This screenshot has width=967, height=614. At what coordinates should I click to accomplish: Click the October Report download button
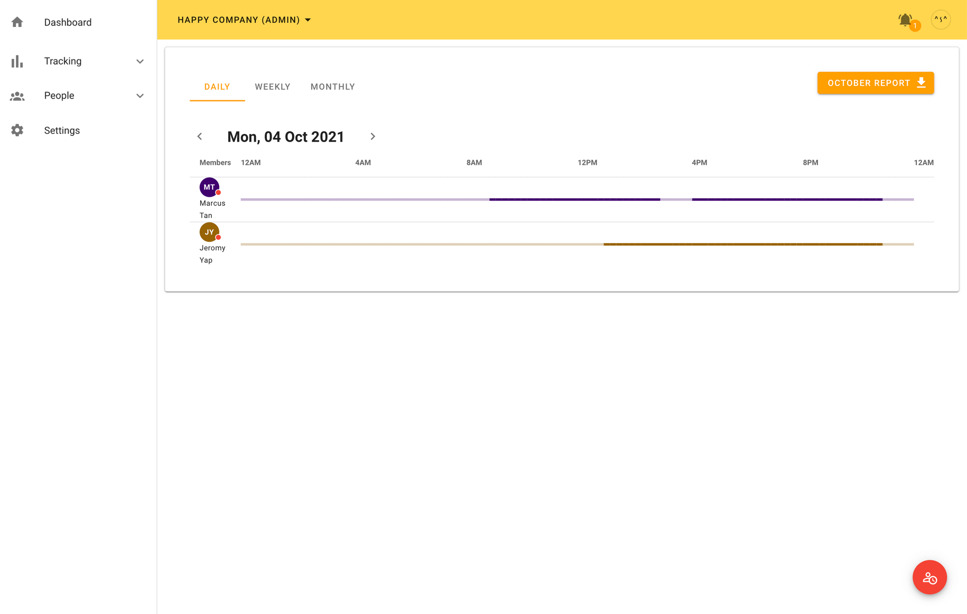[x=876, y=83]
